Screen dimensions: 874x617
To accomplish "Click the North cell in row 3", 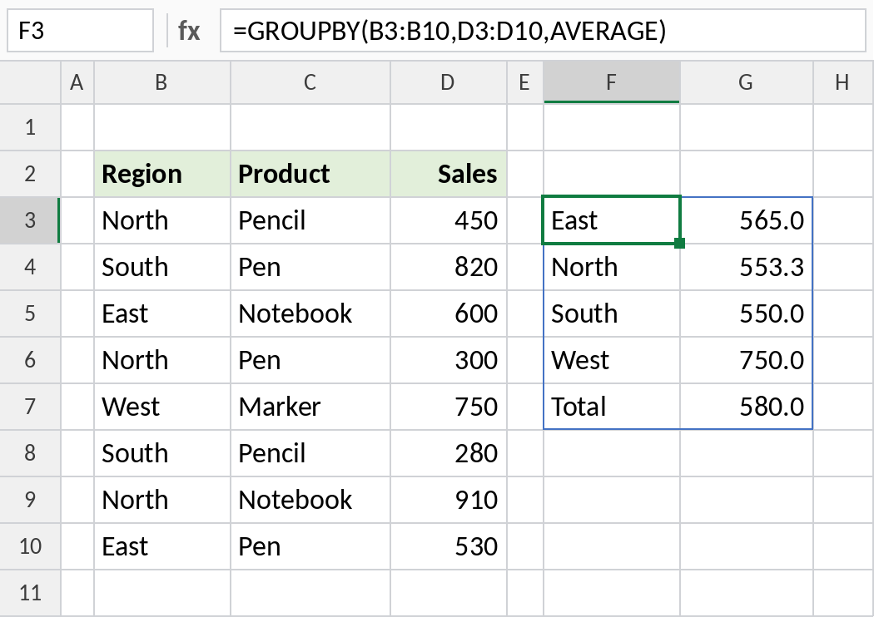I will [x=162, y=220].
